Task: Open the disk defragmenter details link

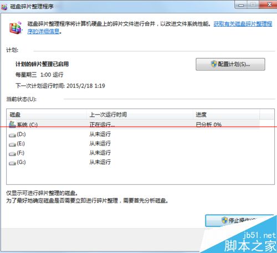Action: pos(243,24)
